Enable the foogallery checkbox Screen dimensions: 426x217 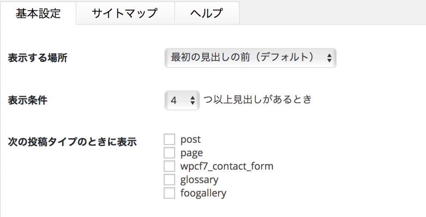click(169, 193)
